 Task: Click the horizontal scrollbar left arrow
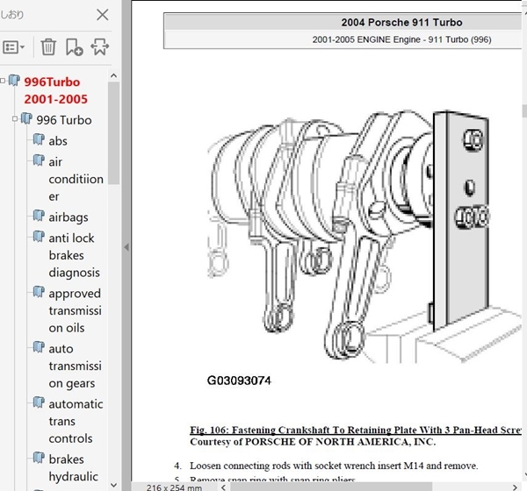click(223, 487)
